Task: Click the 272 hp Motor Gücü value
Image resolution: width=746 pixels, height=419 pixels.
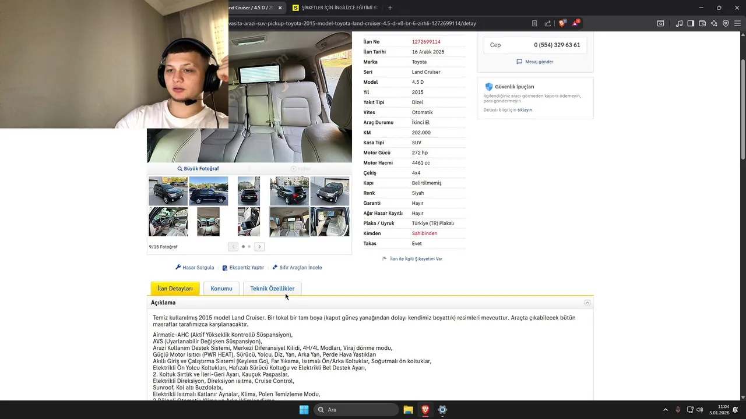Action: click(420, 153)
